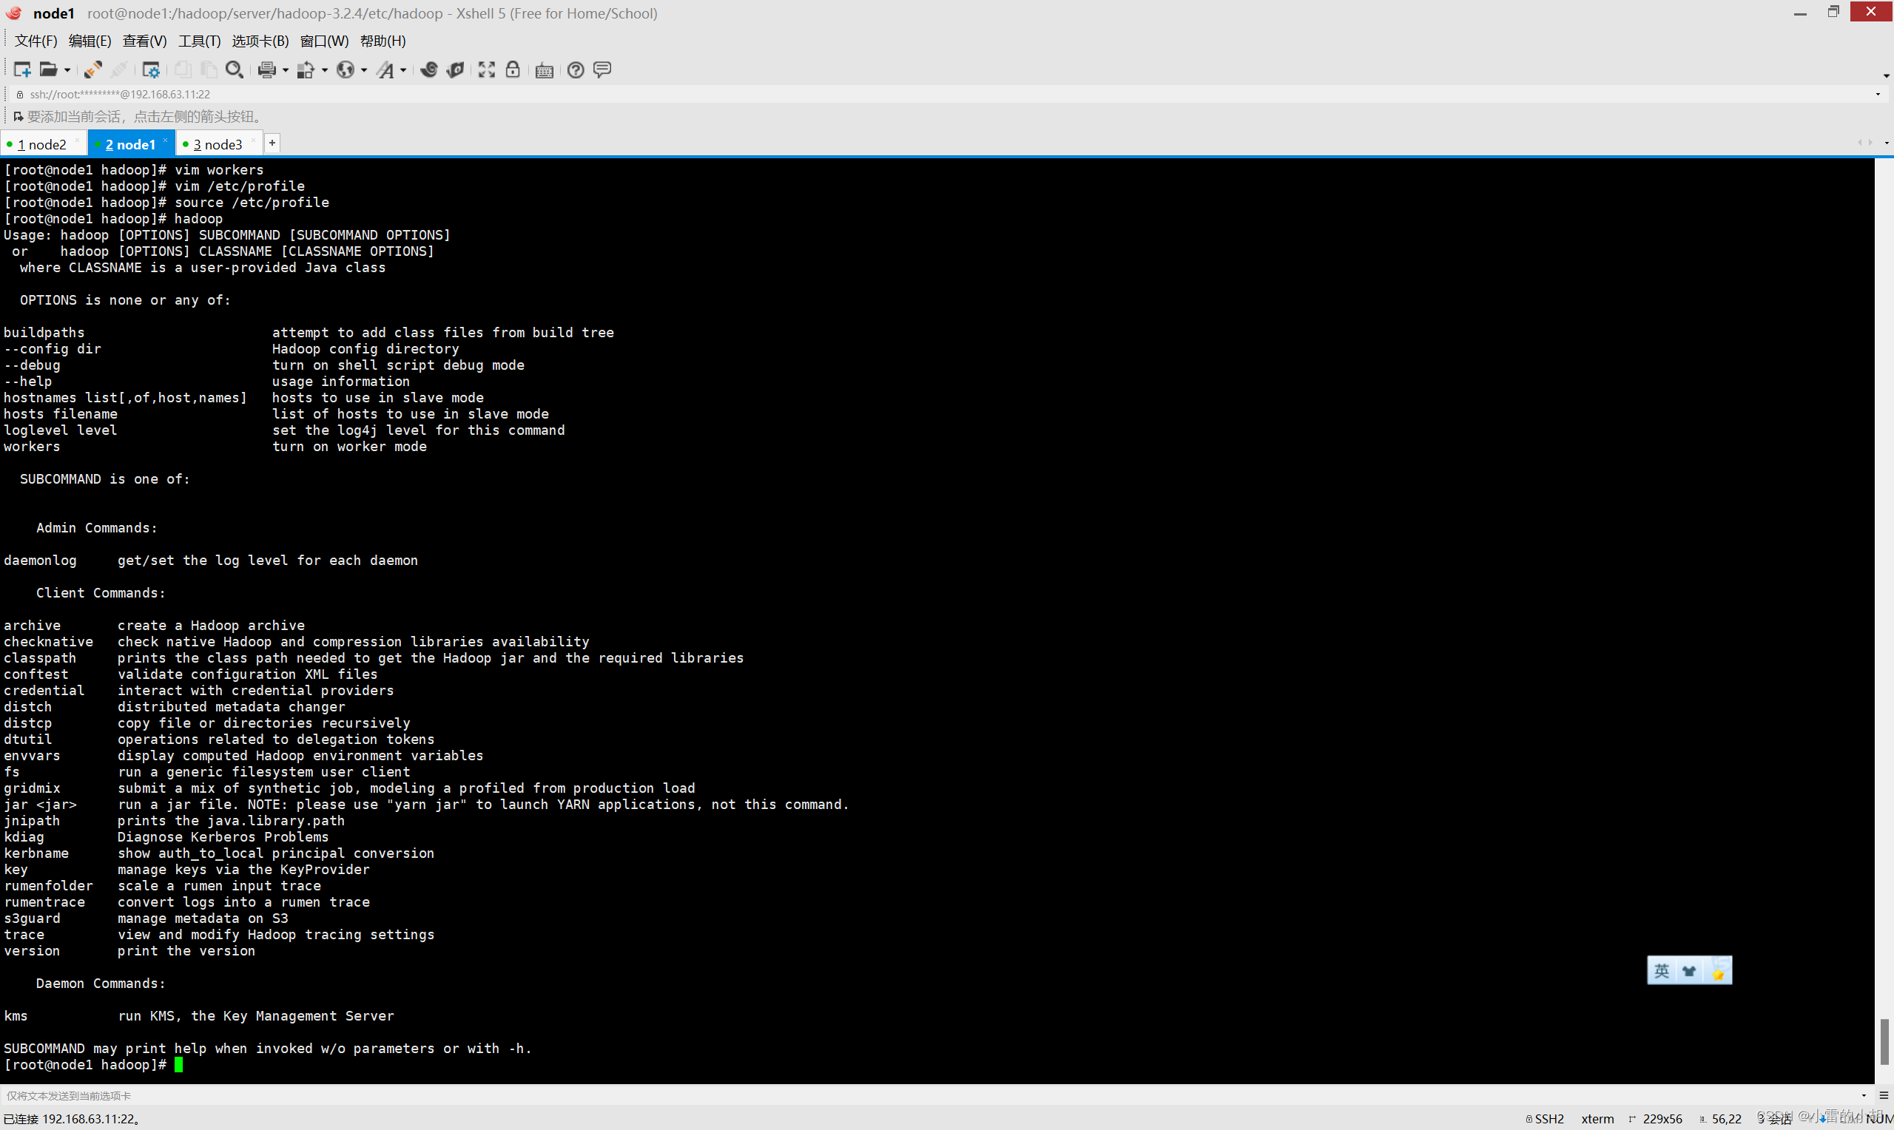Create a new session with toolbar icon

[x=22, y=70]
